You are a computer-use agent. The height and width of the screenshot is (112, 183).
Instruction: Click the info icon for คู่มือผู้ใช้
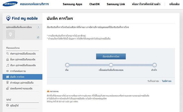pyautogui.click(x=8, y=105)
